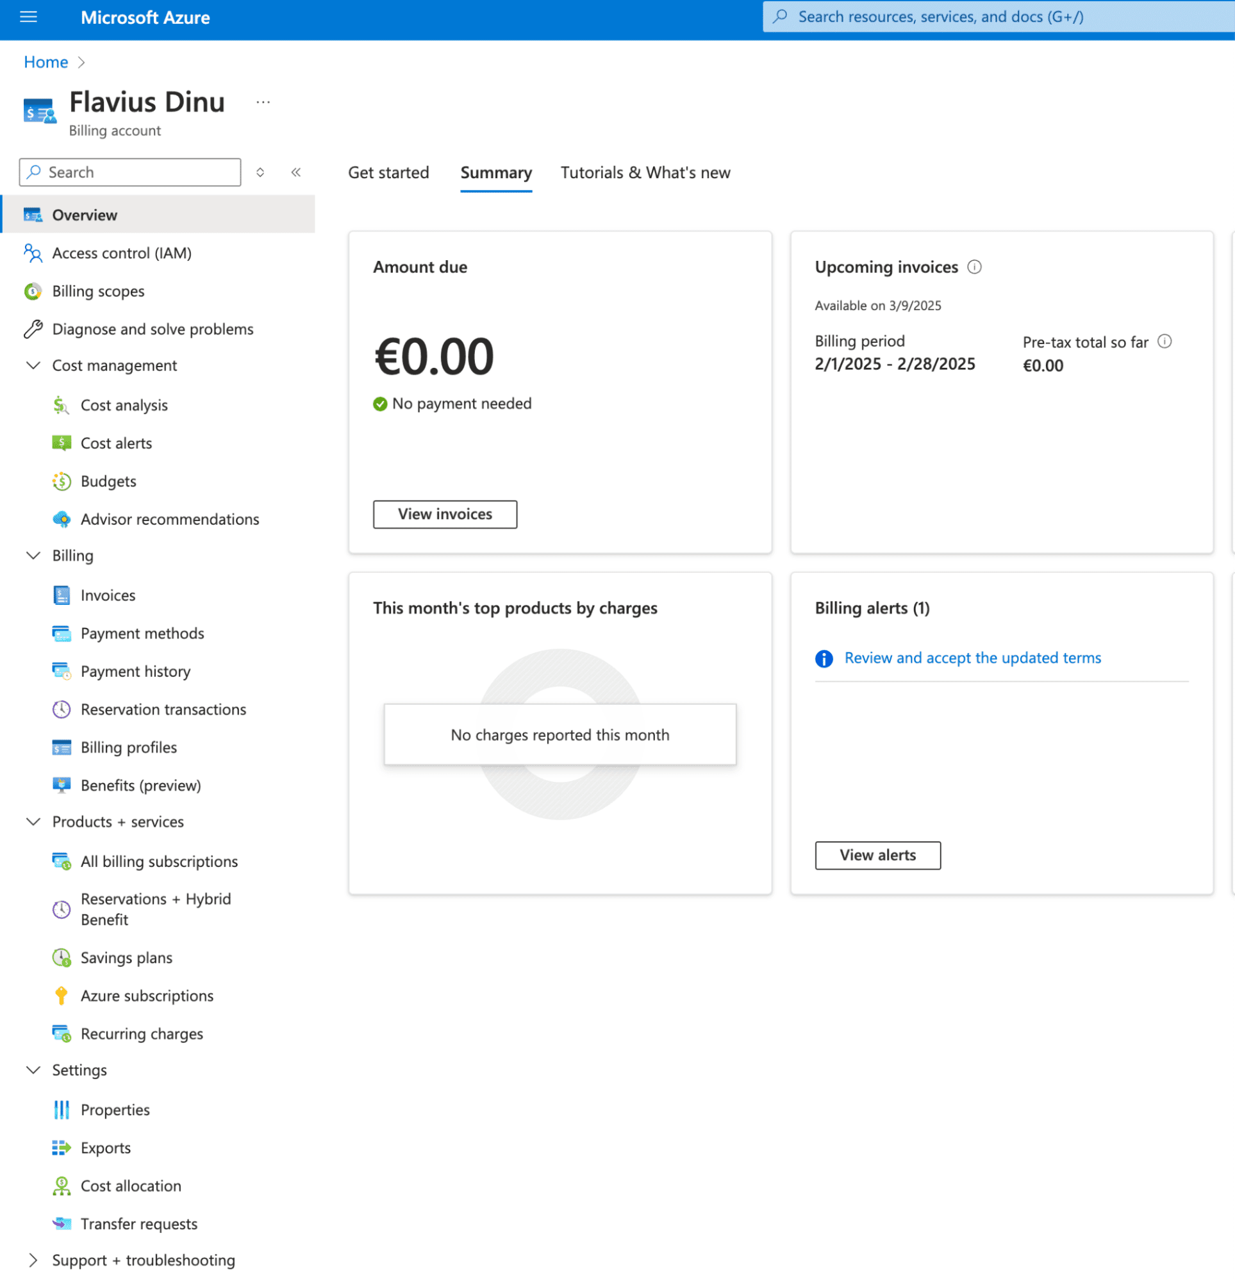Click the Advisor recommendations icon

(x=62, y=519)
